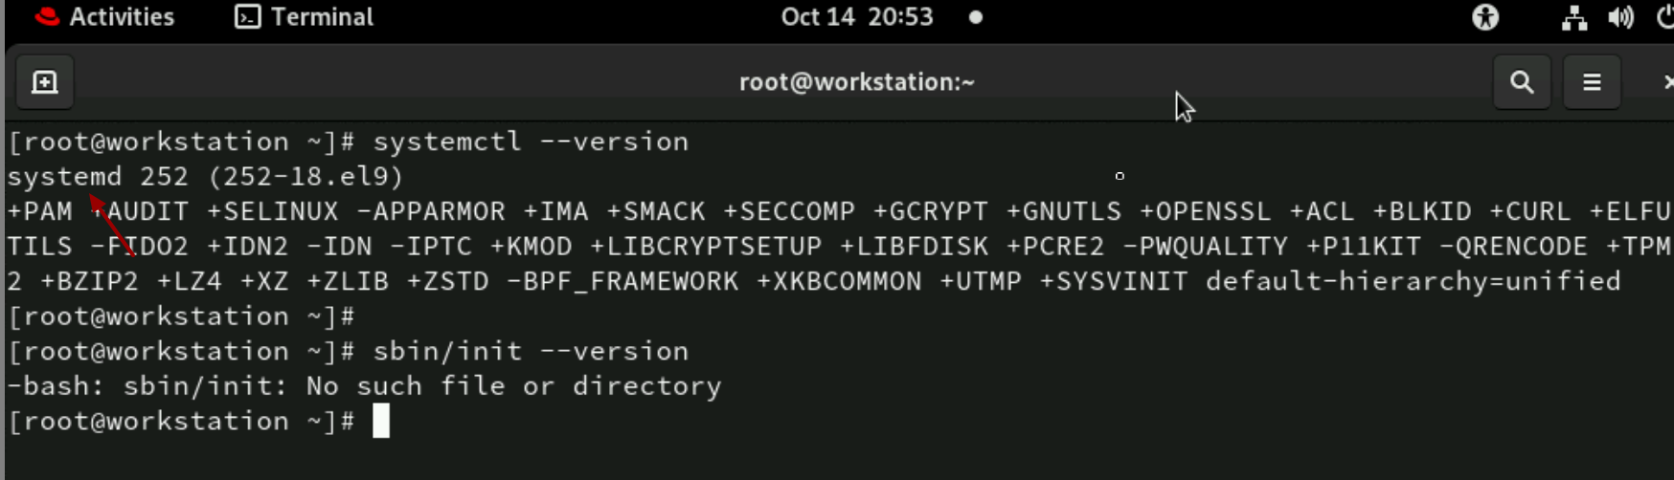Click the "No such file or directory" error

coord(513,386)
